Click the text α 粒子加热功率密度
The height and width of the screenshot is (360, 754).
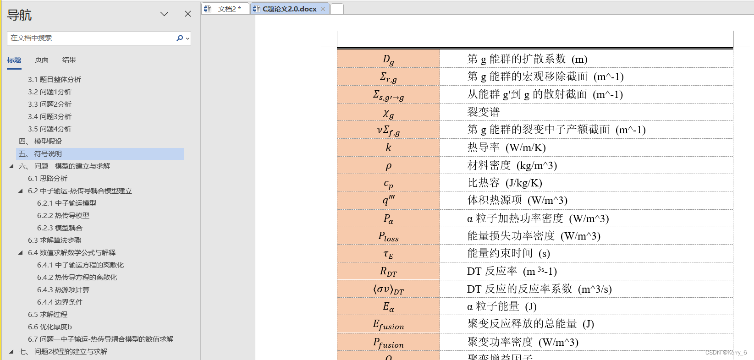(x=515, y=218)
